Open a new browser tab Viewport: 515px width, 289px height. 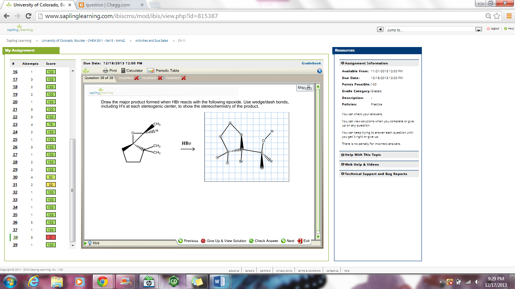[x=155, y=5]
